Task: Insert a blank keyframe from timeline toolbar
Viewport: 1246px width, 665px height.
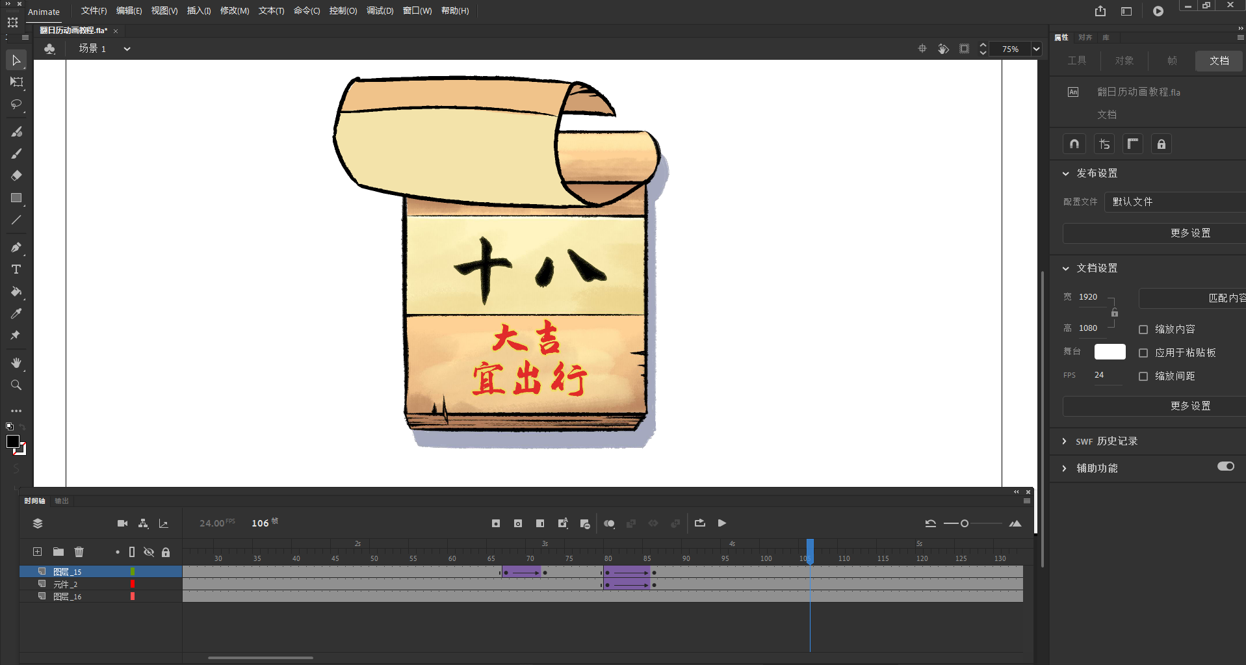Action: (x=518, y=523)
